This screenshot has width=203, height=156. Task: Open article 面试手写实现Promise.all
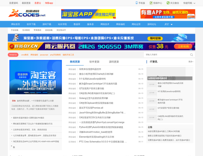pos(91,108)
